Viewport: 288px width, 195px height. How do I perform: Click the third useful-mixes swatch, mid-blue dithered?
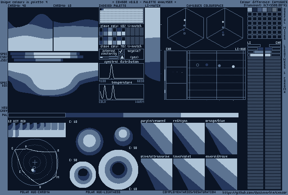(260, 10)
